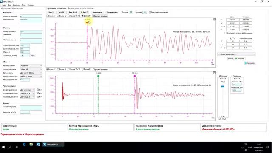
Task: Open the Поровое давление sensor dropdown
Action: [x=27, y=97]
